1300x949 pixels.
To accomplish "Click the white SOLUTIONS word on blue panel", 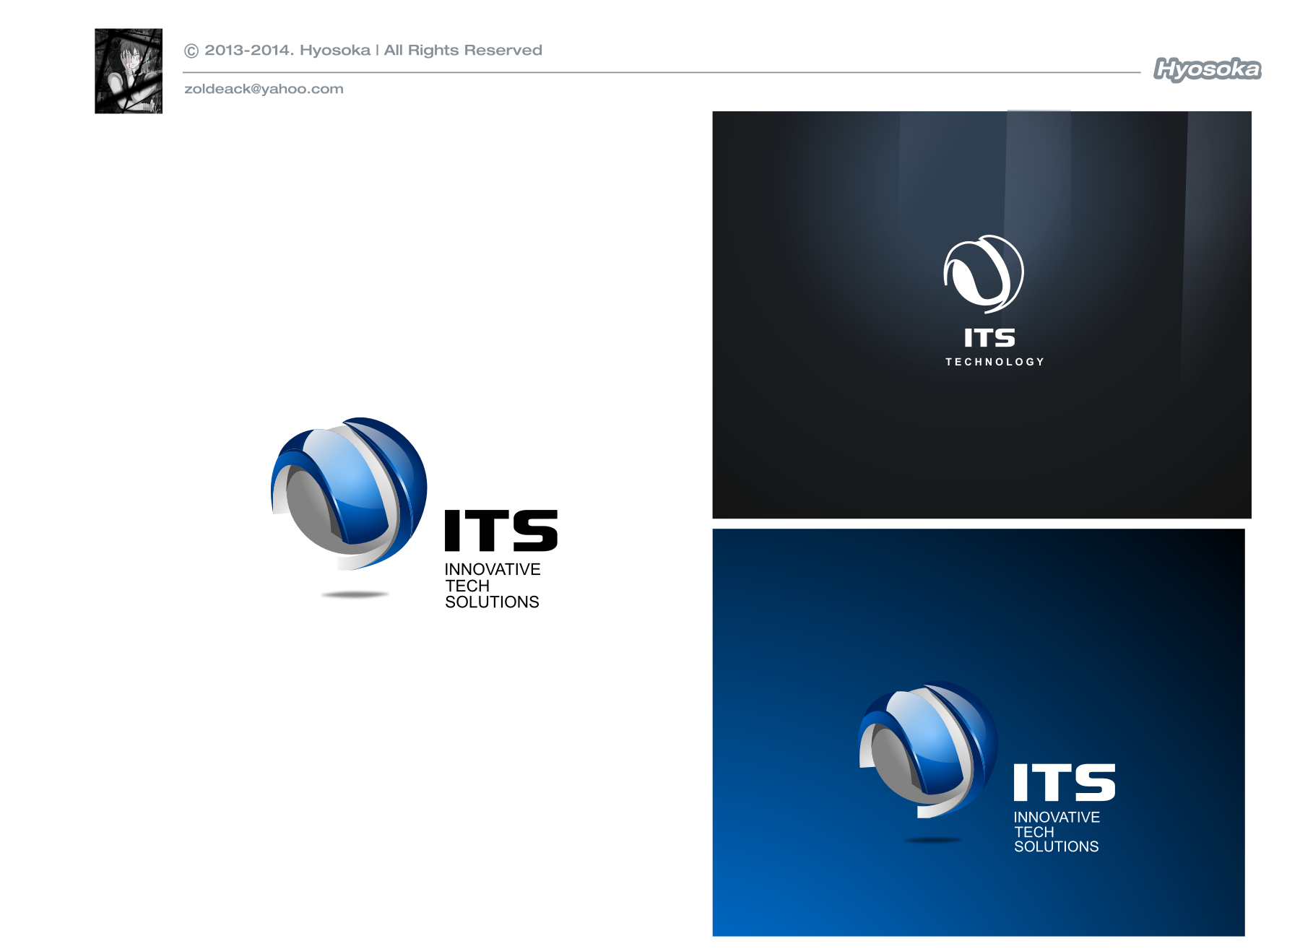I will click(x=1056, y=846).
